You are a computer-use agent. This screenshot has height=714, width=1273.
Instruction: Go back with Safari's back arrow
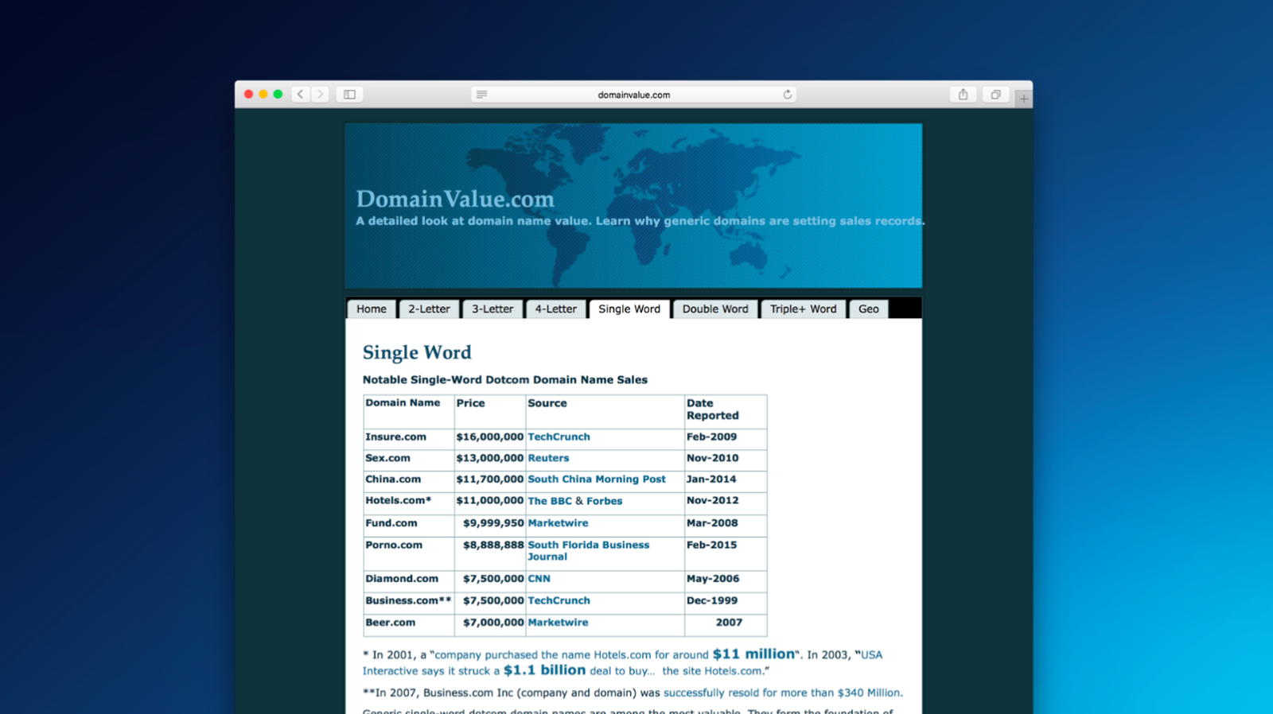(x=300, y=94)
